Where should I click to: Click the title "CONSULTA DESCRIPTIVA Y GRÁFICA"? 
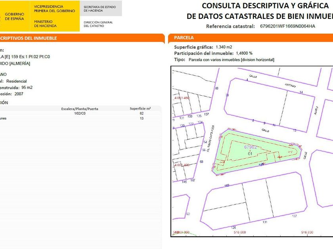[265, 6]
